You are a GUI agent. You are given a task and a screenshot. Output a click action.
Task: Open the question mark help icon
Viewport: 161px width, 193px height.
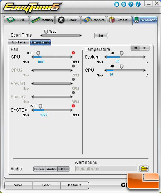[131, 4]
